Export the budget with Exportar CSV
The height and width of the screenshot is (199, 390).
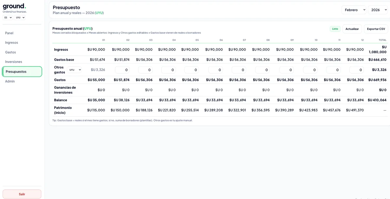click(376, 29)
